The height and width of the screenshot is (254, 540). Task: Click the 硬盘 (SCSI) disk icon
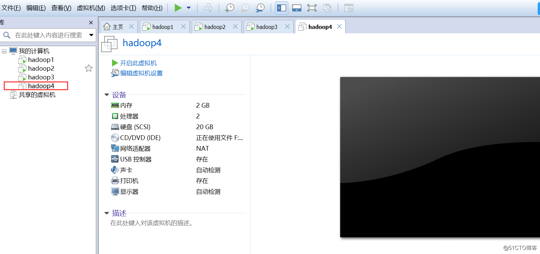pyautogui.click(x=115, y=127)
